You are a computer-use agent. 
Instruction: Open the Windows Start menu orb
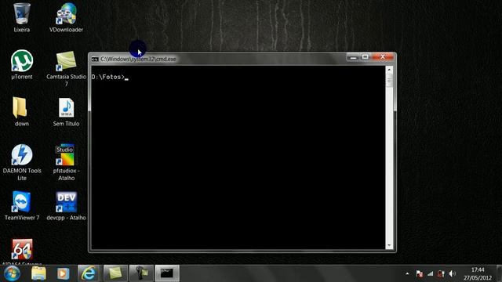click(x=13, y=273)
